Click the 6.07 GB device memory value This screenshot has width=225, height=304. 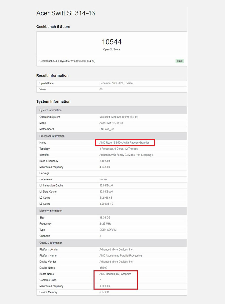click(104, 292)
